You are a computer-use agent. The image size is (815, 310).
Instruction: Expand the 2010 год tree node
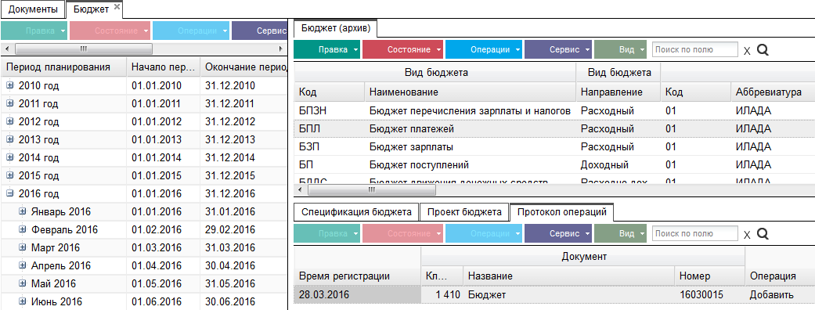[10, 85]
